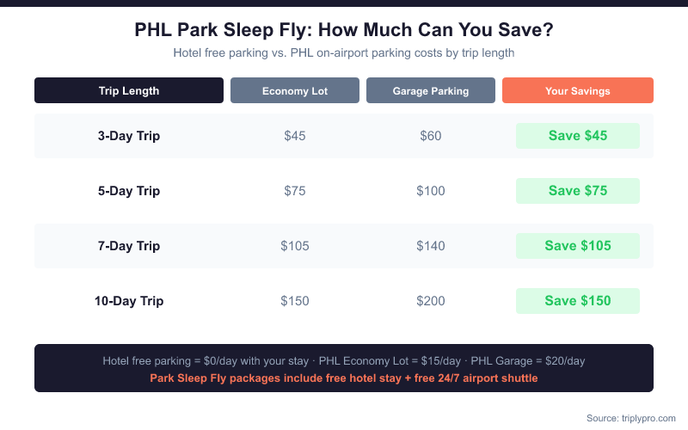Click the Save $45 badge
The height and width of the screenshot is (430, 688).
pyautogui.click(x=578, y=136)
